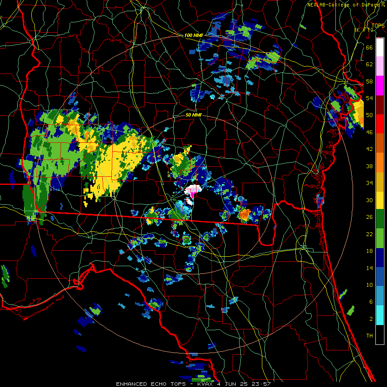Screen dimensions: 387x387
Task: Click the 'NEXLAB-College of DuPage' credit text
Action: tap(344, 5)
